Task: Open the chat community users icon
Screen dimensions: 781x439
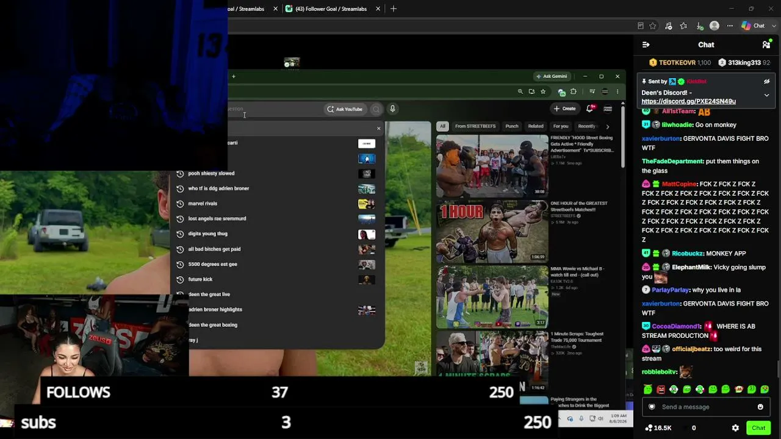Action: tap(766, 45)
